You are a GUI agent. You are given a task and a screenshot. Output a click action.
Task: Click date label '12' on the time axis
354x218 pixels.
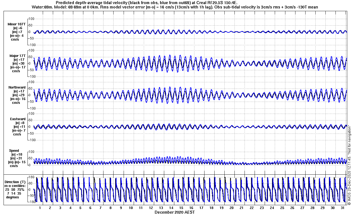[x=151, y=208]
